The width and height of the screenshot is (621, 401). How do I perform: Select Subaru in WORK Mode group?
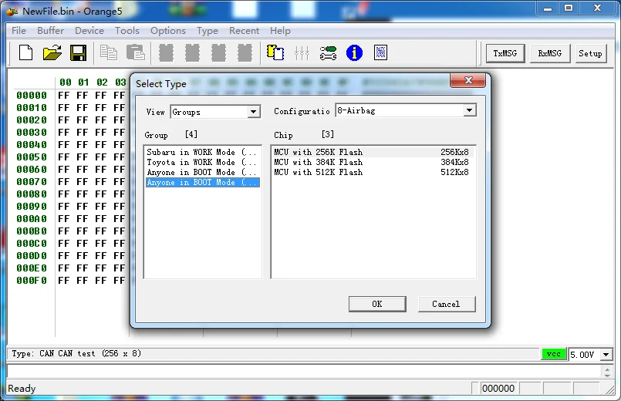(202, 152)
